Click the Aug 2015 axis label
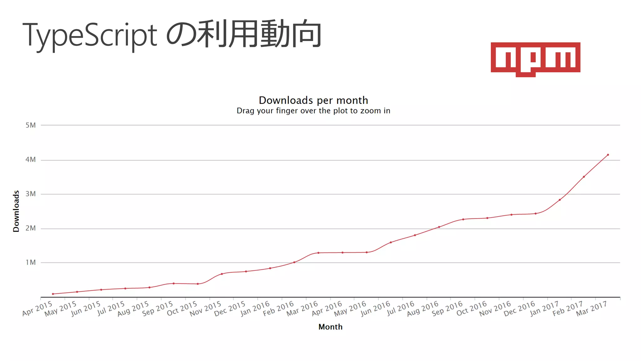Screen dimensions: 641x361 click(133, 309)
